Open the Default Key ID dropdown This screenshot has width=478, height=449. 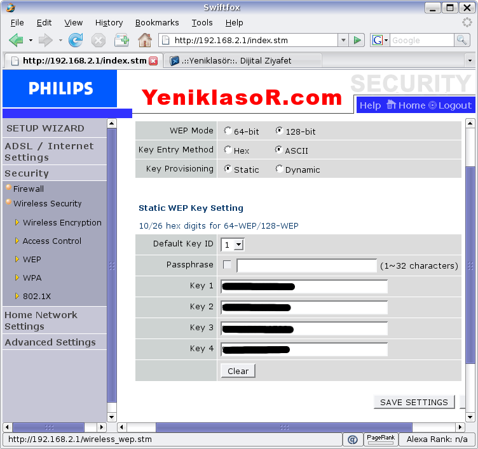tap(233, 245)
